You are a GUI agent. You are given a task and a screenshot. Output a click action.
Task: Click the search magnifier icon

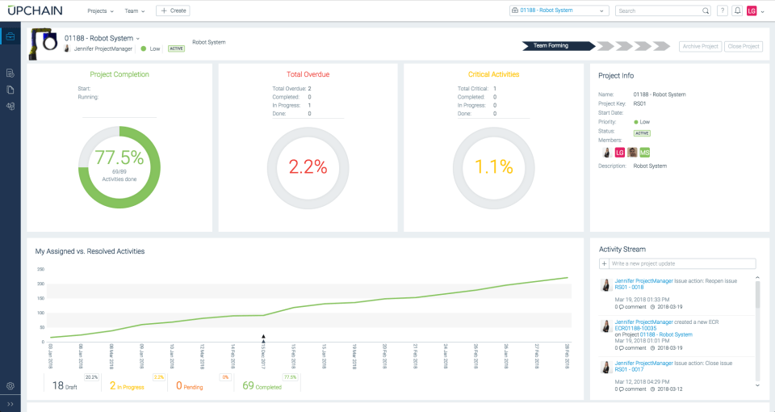[x=706, y=11]
